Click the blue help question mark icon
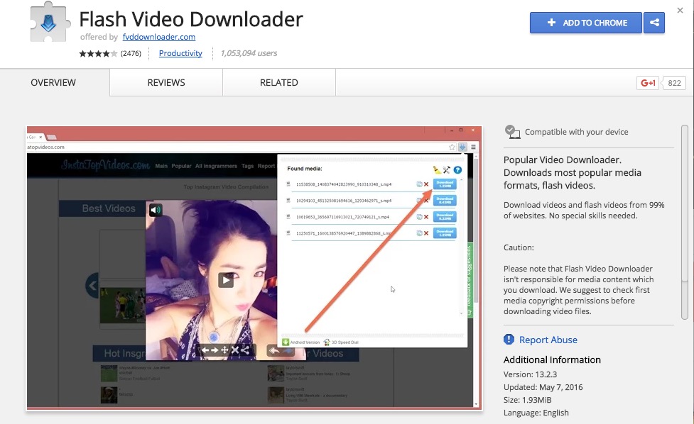This screenshot has width=694, height=424. pyautogui.click(x=457, y=169)
